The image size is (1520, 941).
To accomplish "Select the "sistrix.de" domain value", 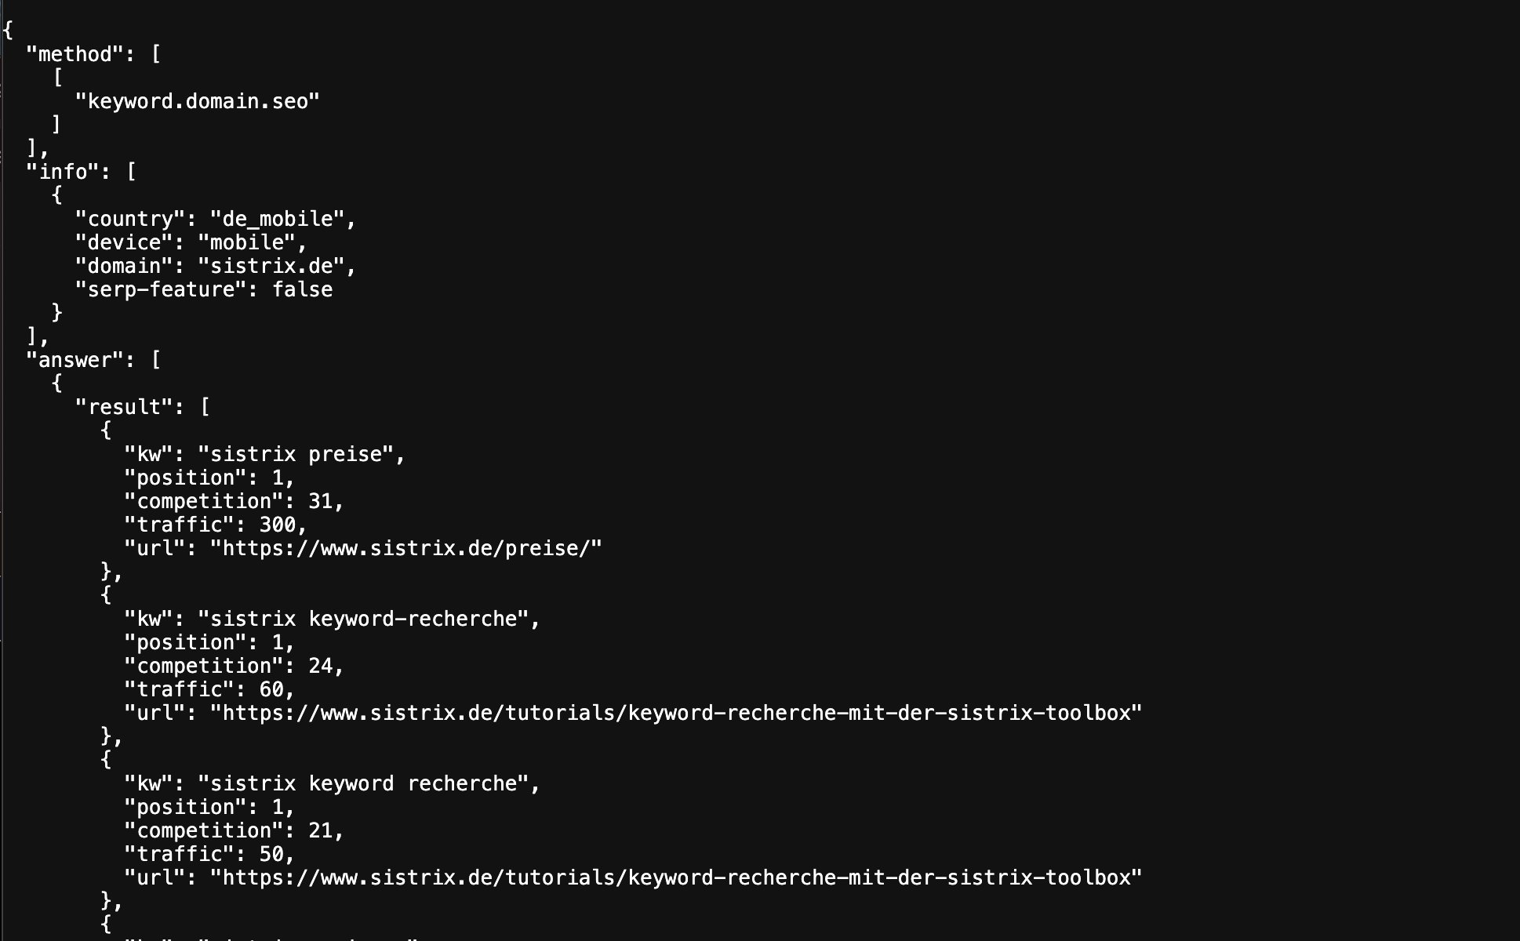I will tap(271, 266).
